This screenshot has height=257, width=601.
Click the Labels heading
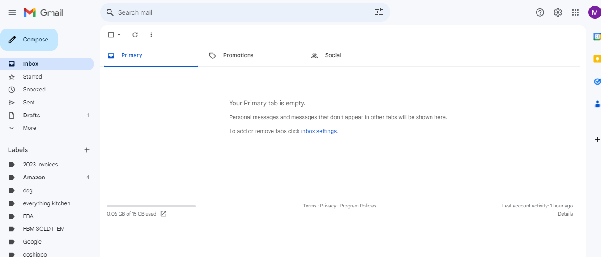pos(18,150)
